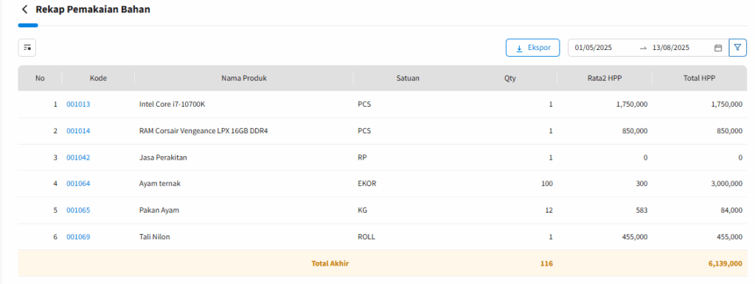Click the Qty column header
The image size is (755, 284).
coord(510,78)
